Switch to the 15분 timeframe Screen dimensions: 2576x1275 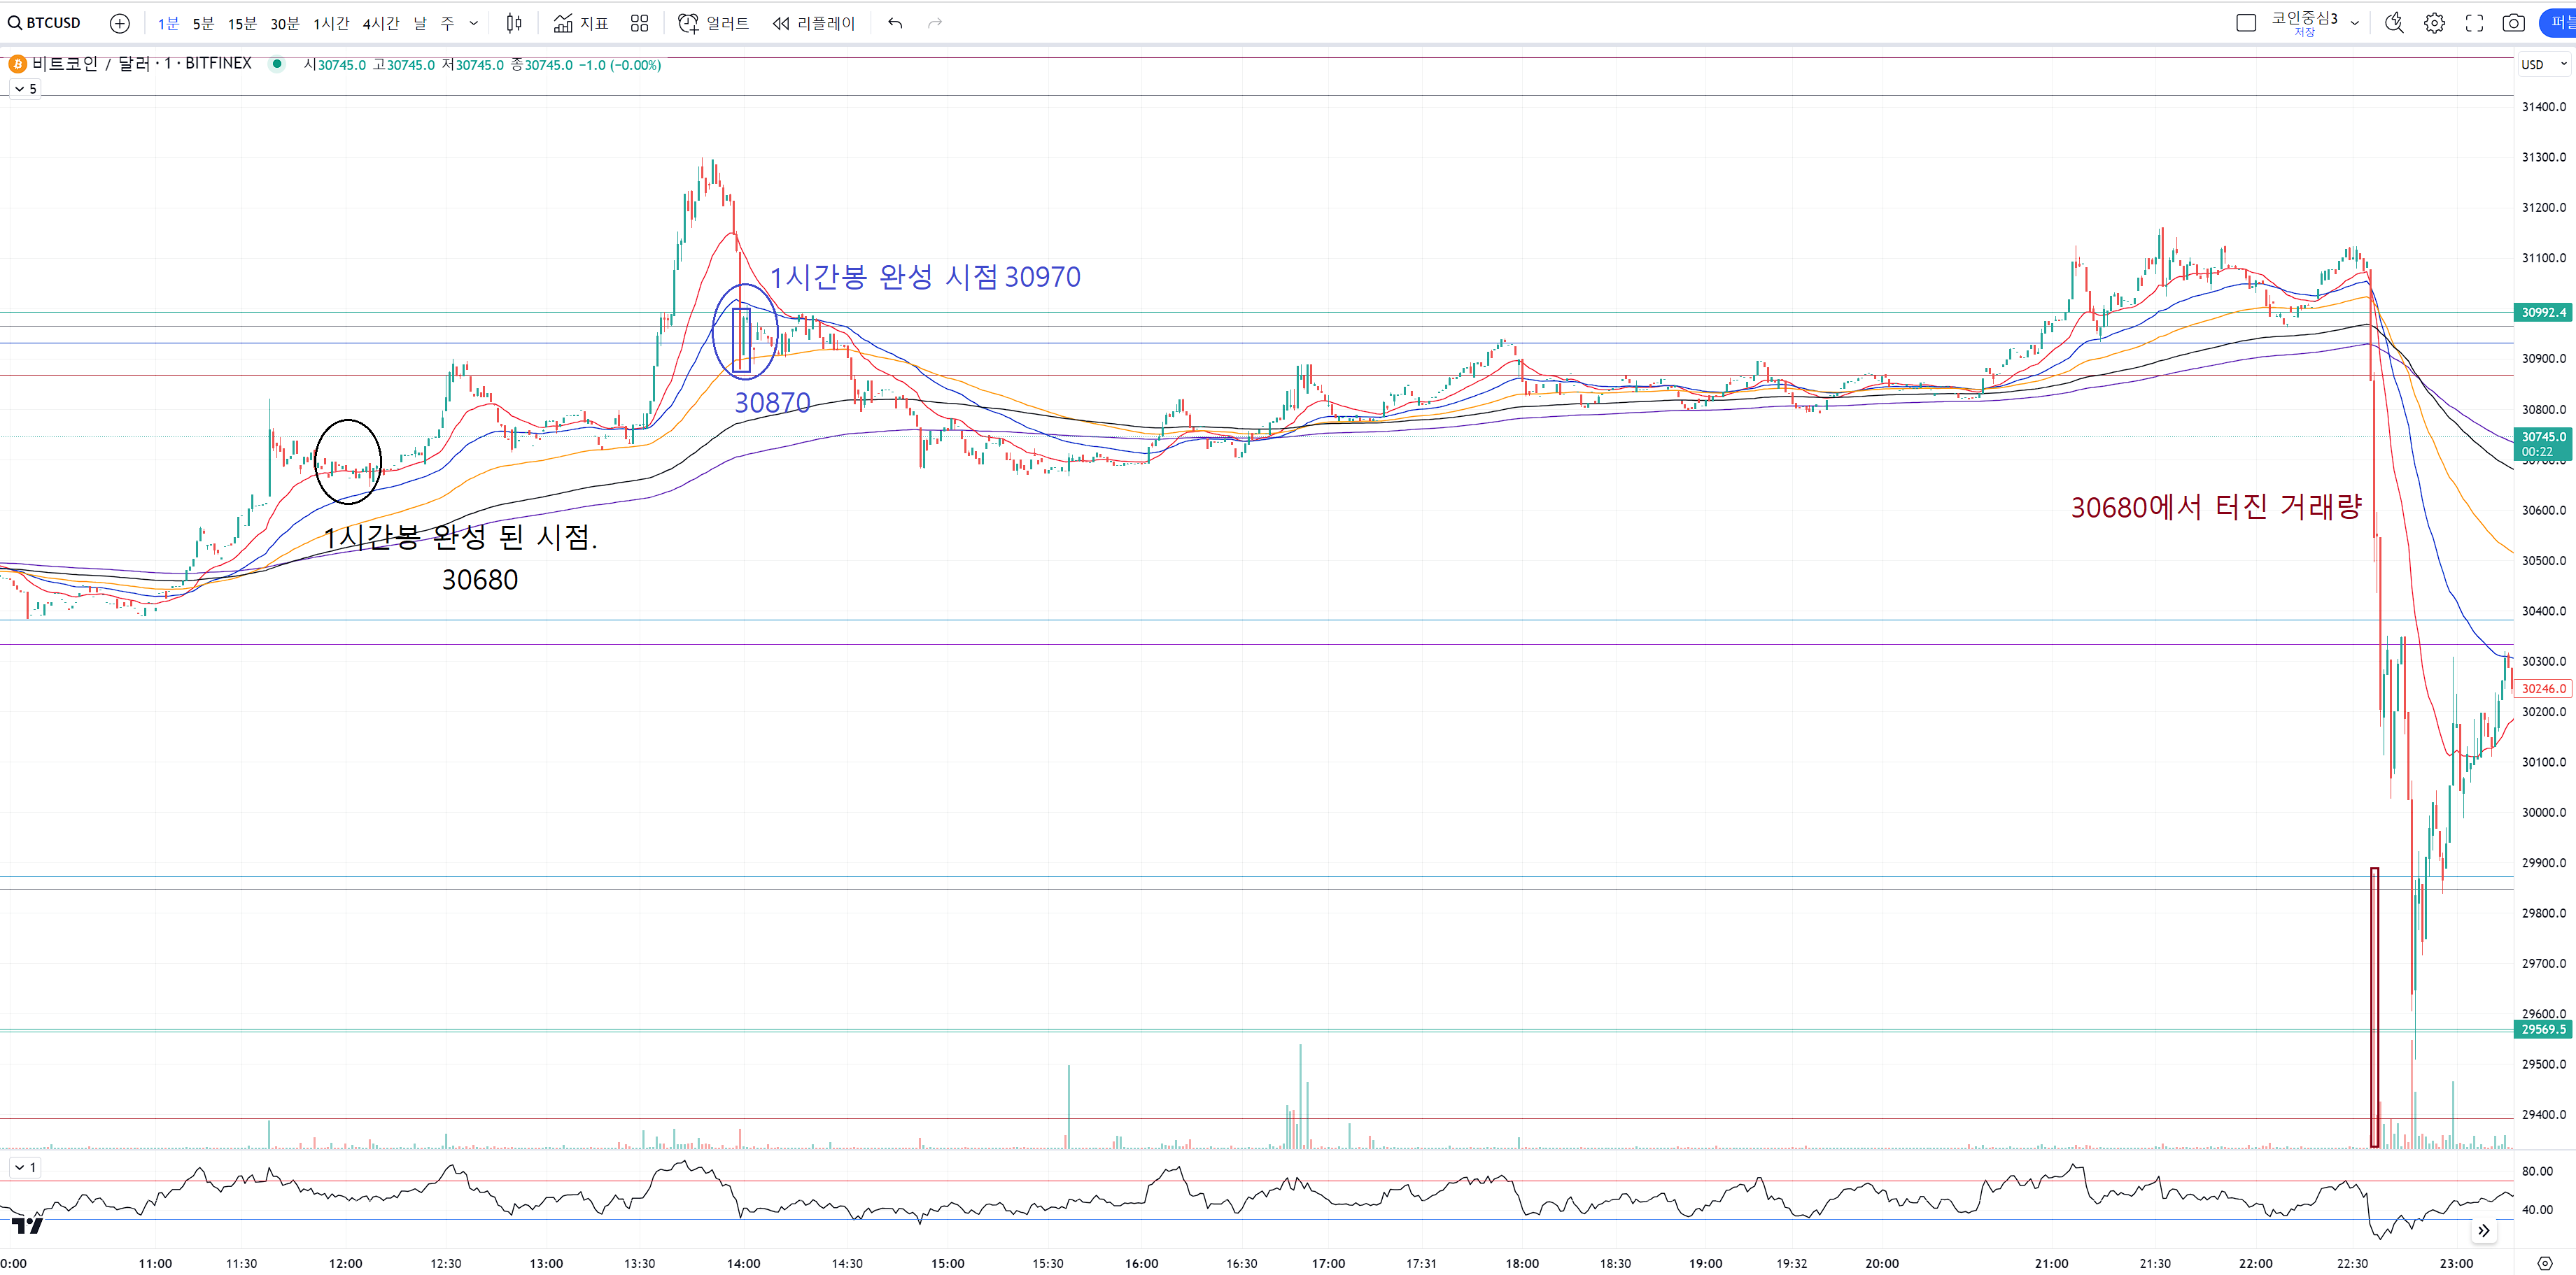click(x=242, y=23)
